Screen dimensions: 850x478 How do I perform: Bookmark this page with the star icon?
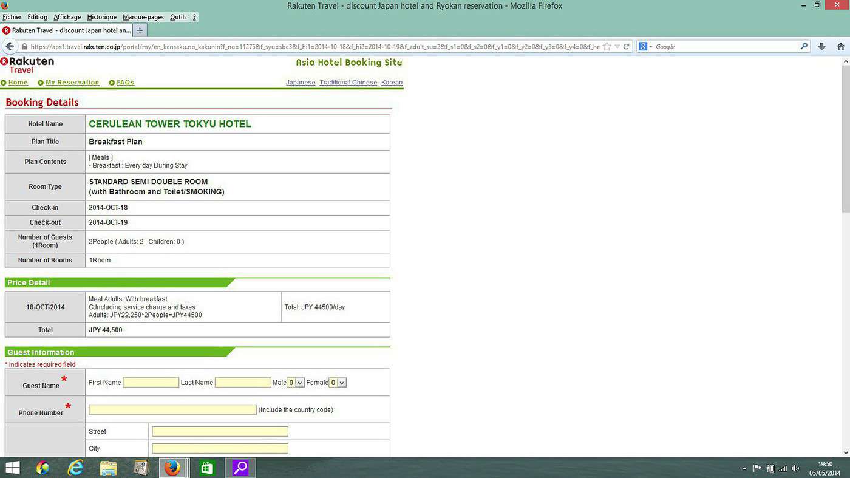(x=607, y=47)
